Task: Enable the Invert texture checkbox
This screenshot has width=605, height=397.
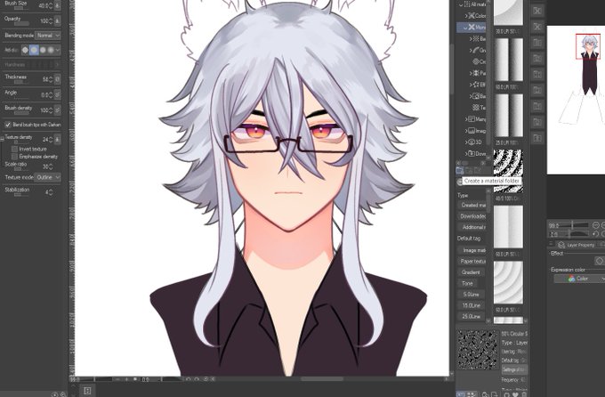Action: click(14, 149)
